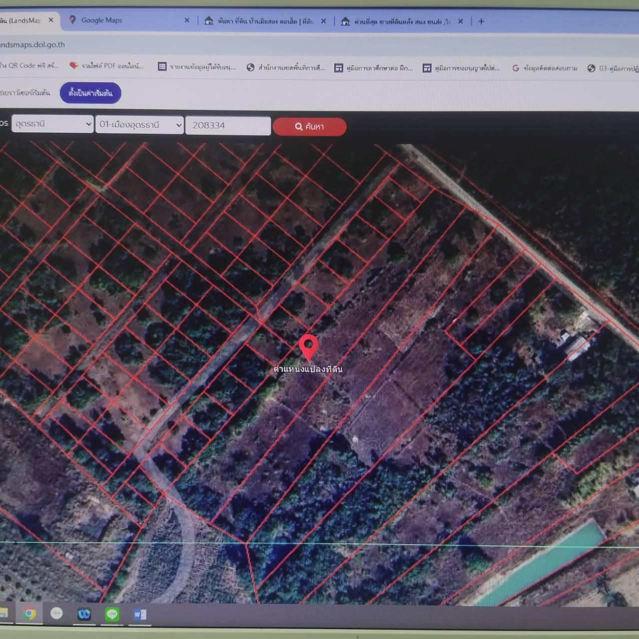Open File Explorer from the taskbar

pos(3,613)
